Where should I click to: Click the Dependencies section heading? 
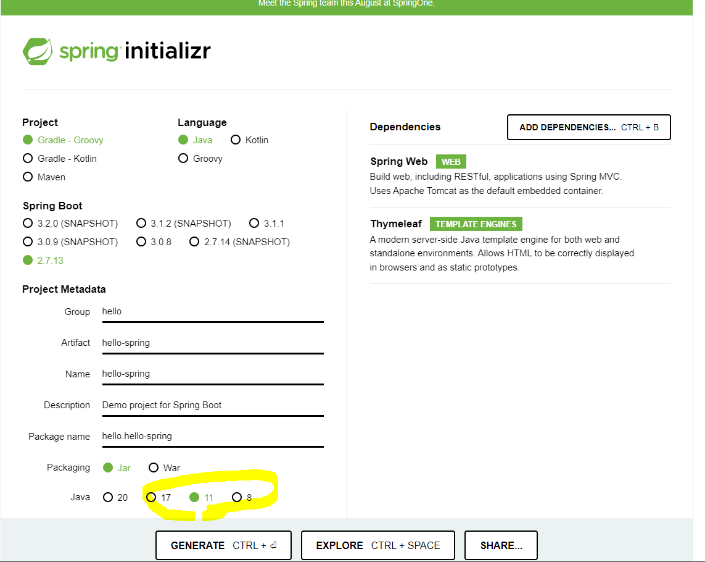pos(405,127)
